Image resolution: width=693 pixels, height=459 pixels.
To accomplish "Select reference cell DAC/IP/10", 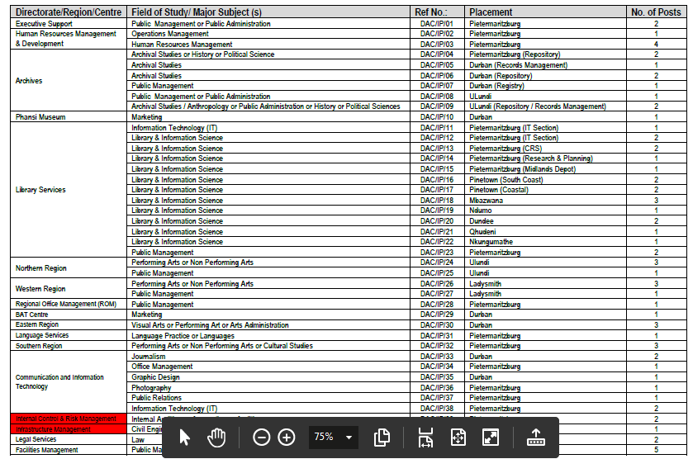I will [436, 117].
